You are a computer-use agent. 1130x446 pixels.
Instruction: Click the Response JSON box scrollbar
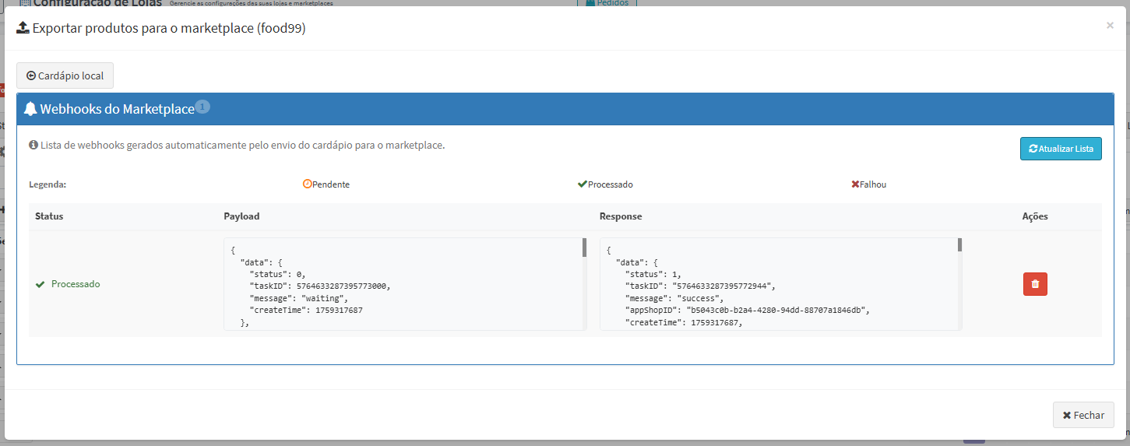coord(959,245)
